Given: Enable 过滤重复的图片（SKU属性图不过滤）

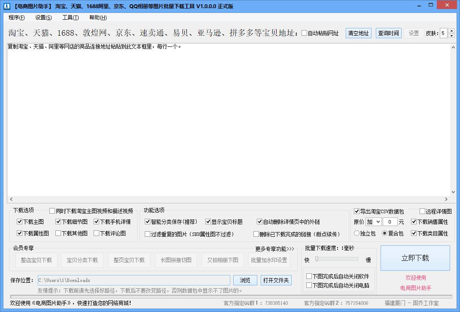Looking at the screenshot, I should (147, 233).
